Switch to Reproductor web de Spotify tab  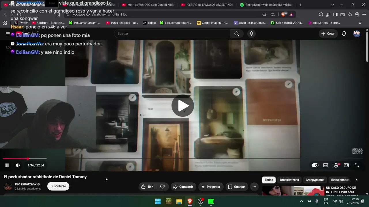266,5
